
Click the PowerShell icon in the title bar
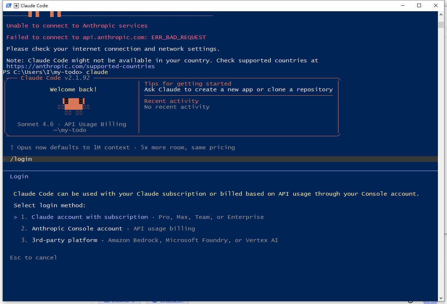(8, 5)
